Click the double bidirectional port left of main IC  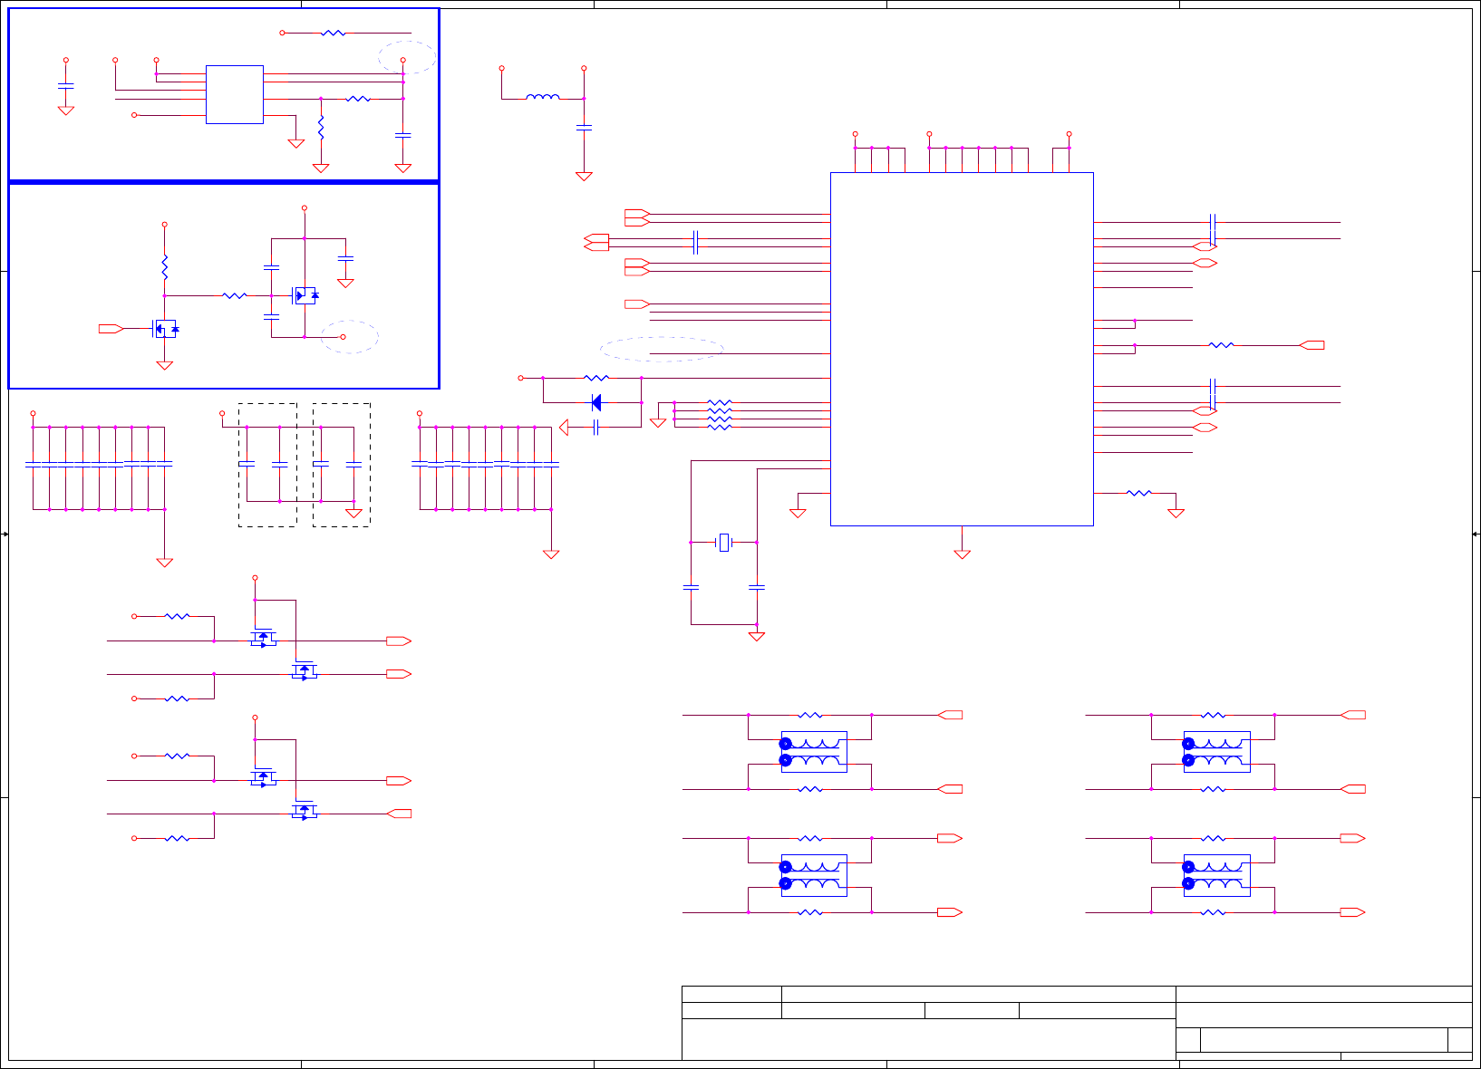[x=596, y=242]
